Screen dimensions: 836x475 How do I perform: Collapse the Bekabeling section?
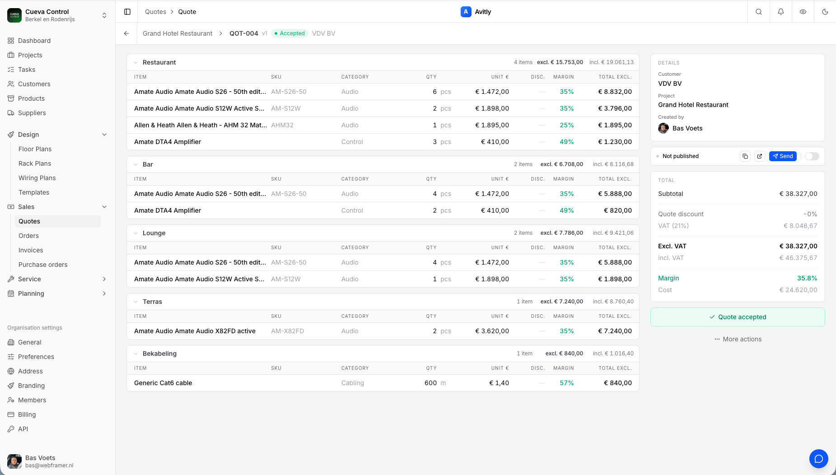click(x=135, y=354)
